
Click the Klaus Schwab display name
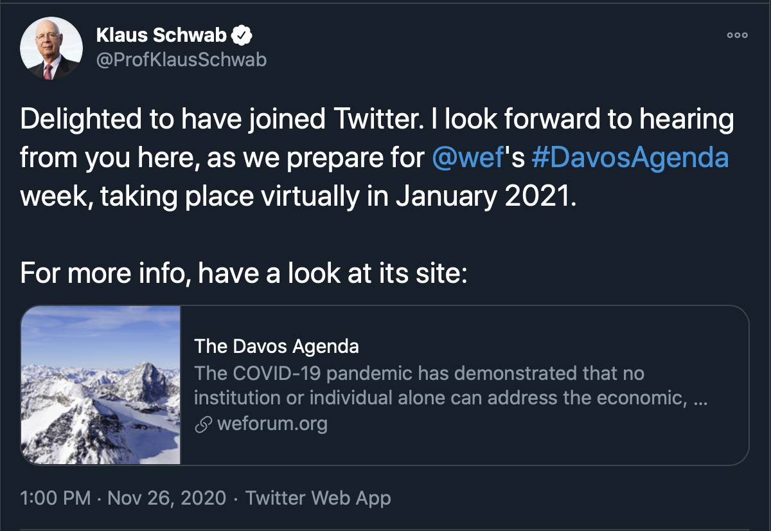161,35
